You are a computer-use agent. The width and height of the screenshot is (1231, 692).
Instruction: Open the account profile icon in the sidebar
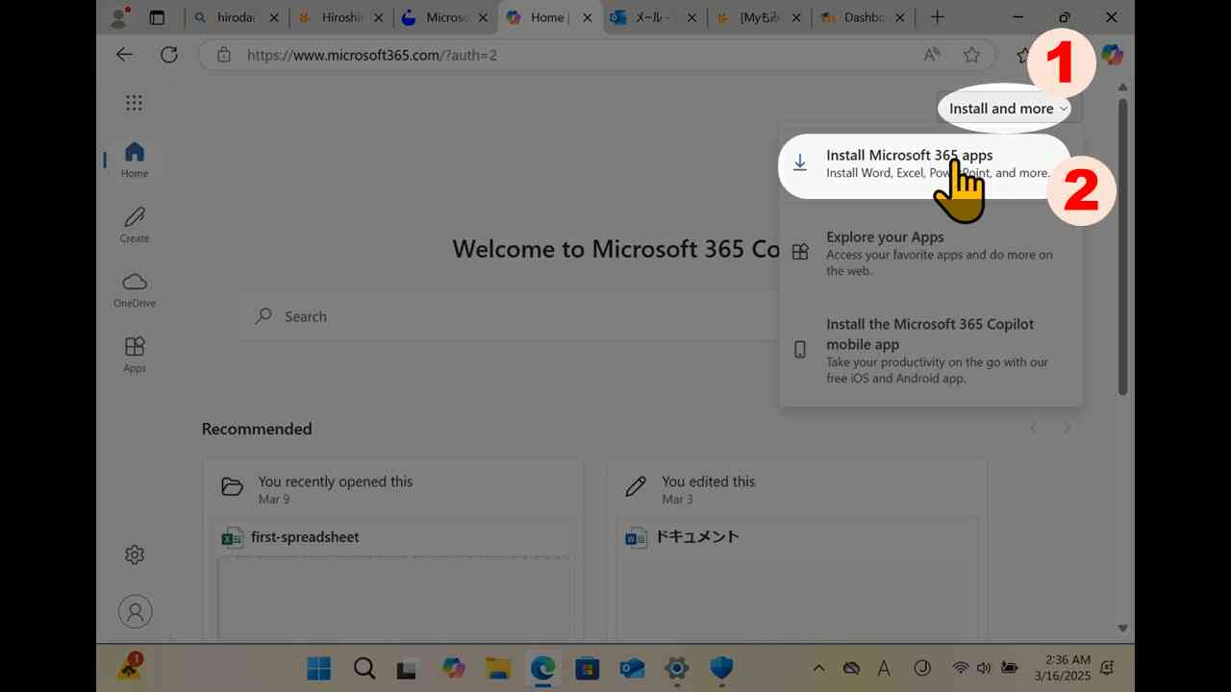135,611
